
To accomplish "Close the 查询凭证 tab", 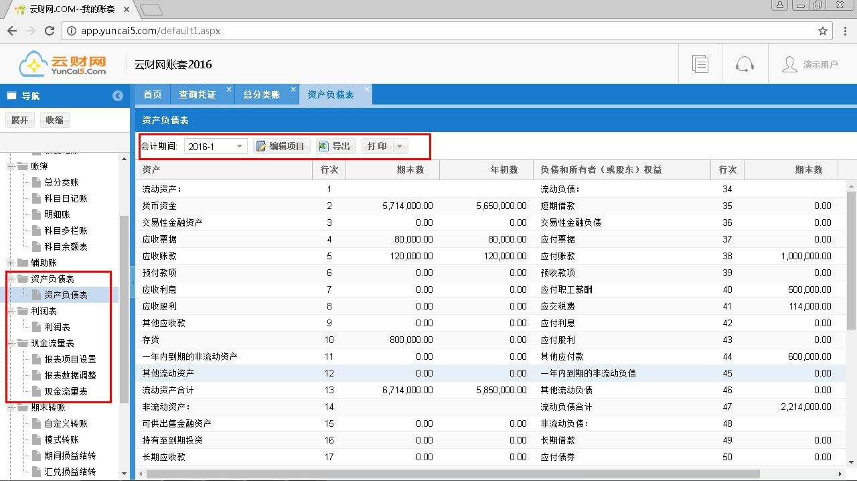I will [x=229, y=90].
